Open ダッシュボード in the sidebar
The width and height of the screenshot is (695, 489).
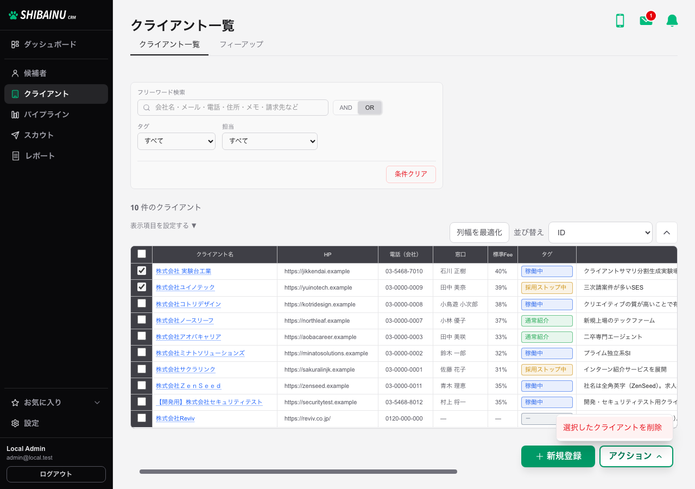click(x=56, y=44)
